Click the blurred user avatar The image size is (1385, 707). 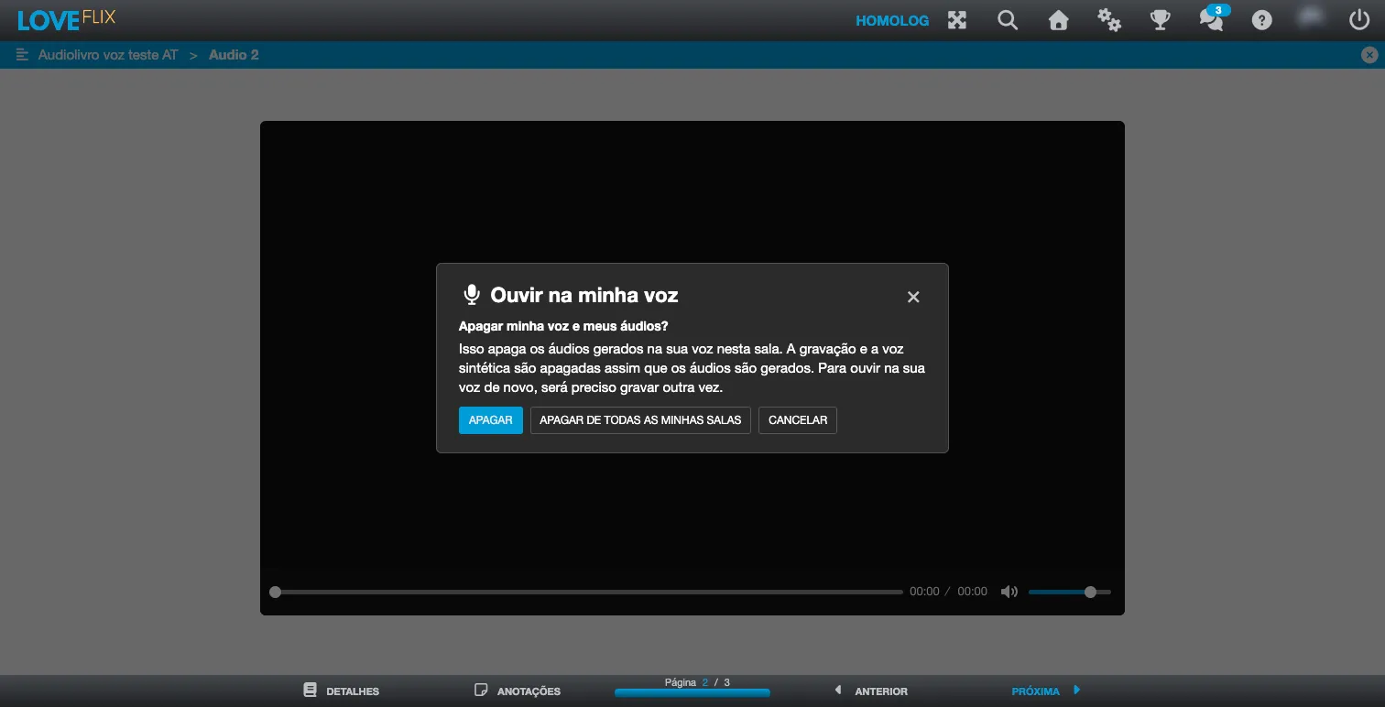(1313, 18)
